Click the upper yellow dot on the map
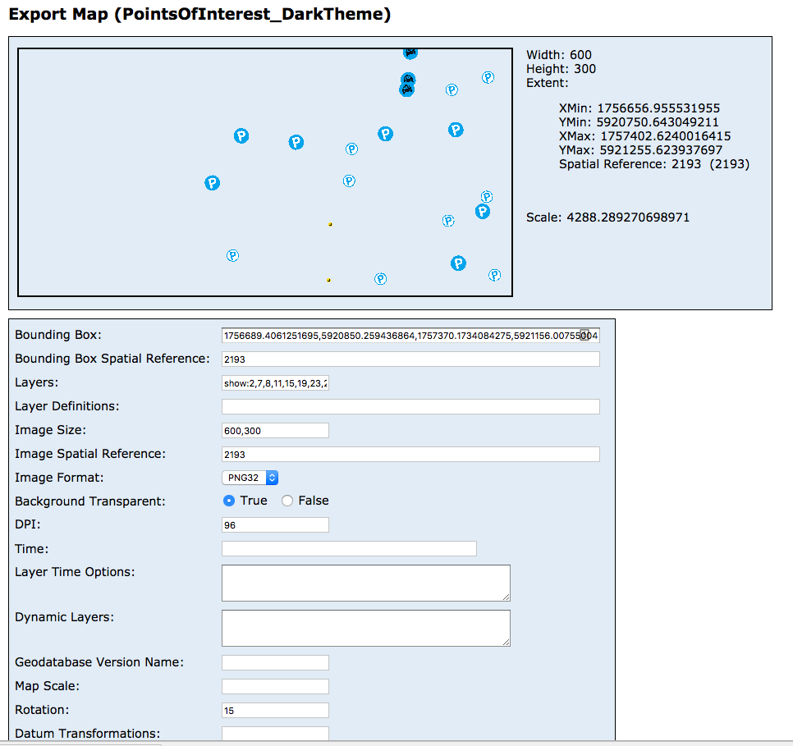Screen dimensions: 793x746 330,224
